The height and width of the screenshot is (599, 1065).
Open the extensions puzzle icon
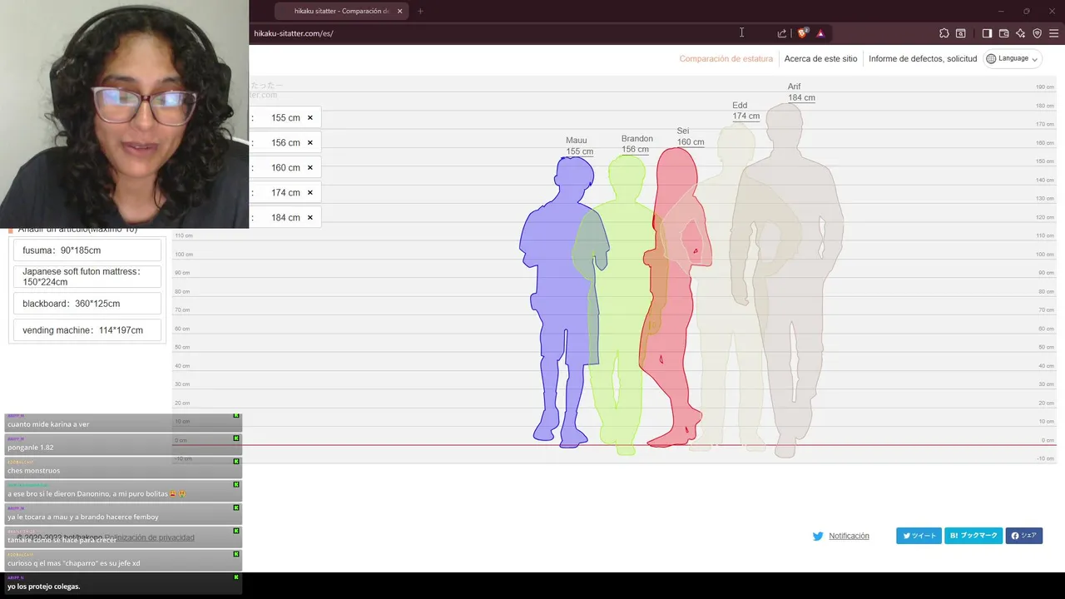[x=944, y=33]
